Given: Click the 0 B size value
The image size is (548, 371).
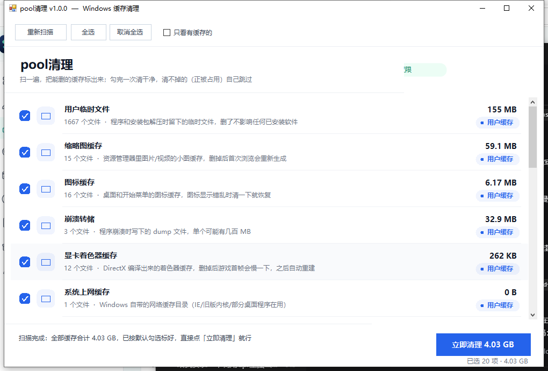Looking at the screenshot, I should [510, 292].
